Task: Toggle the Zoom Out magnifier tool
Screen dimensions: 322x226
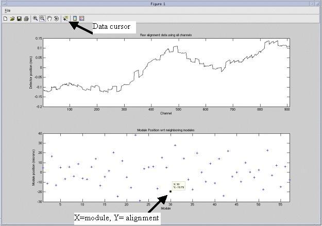Action: point(42,19)
